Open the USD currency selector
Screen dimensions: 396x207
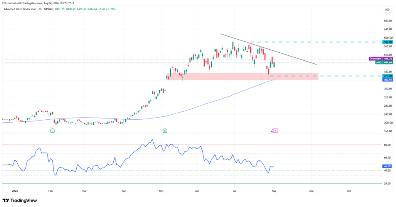(387, 10)
